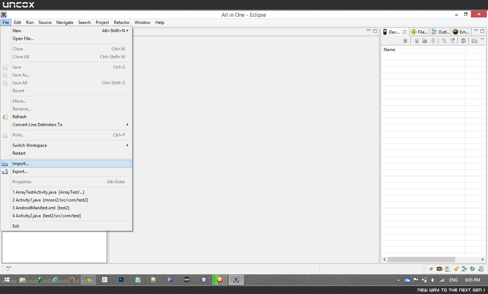
Task: Switch to the File Explorer tab
Action: [x=419, y=32]
